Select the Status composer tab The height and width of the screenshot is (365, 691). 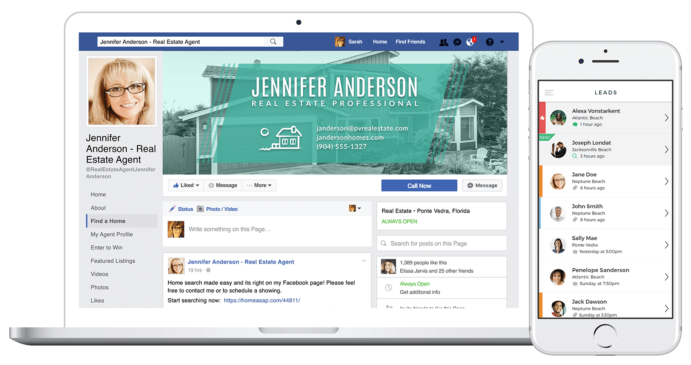[181, 209]
